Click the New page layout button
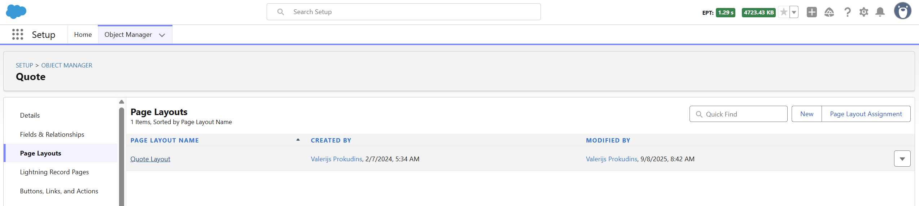 point(806,114)
